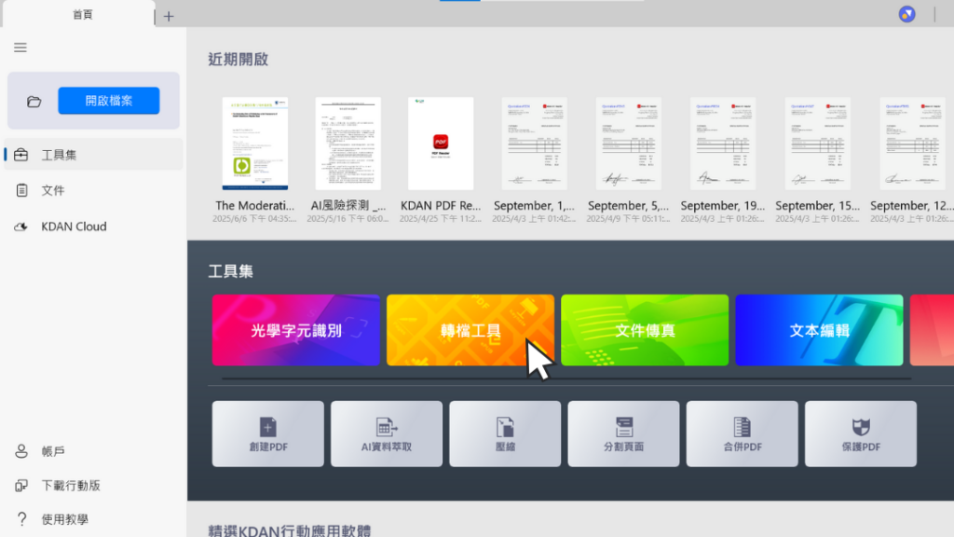Open 'September, 19...' recent file thumbnail
This screenshot has height=537, width=954.
click(723, 144)
